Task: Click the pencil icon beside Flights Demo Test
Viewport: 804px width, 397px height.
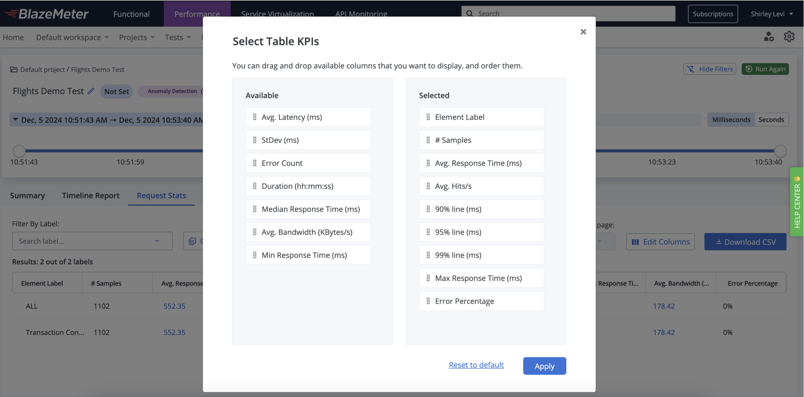Action: (91, 91)
